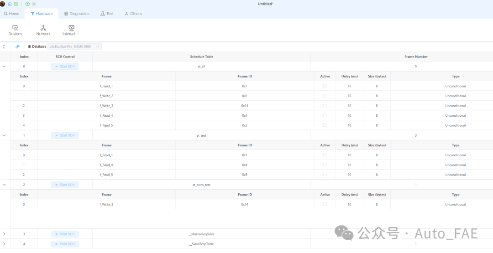This screenshot has height=253, width=493.
Task: Click f_Write_3 frame in st_pwm_test
Action: [x=106, y=204]
